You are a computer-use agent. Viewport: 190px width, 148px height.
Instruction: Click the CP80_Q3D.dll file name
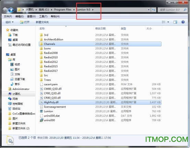tap(52, 93)
